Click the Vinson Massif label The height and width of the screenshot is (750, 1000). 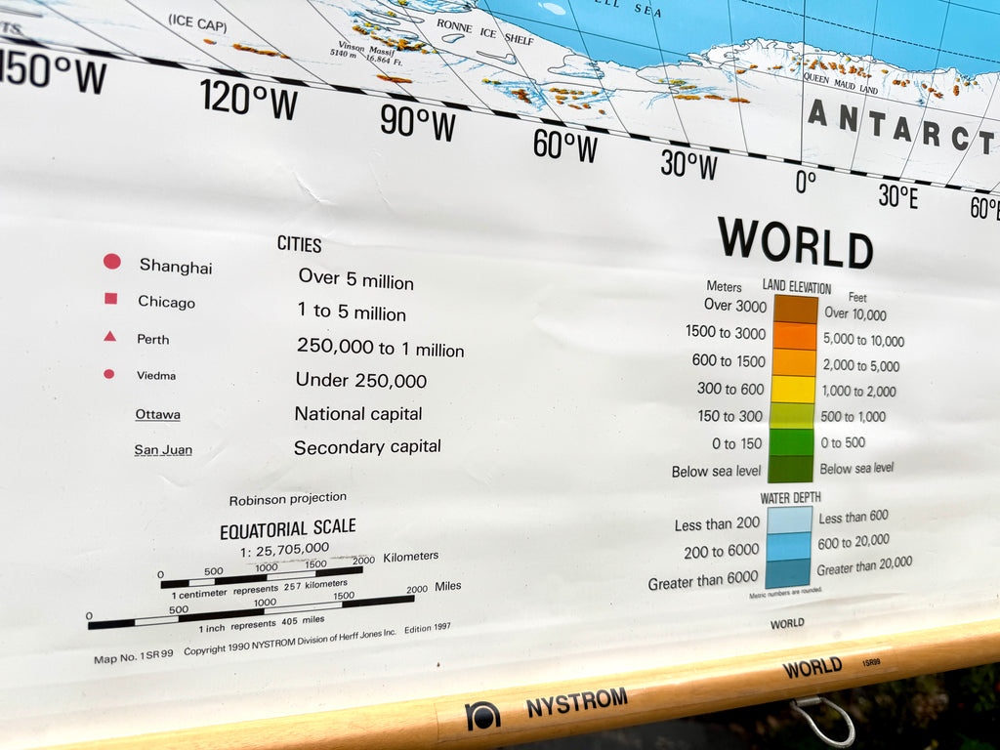point(368,51)
